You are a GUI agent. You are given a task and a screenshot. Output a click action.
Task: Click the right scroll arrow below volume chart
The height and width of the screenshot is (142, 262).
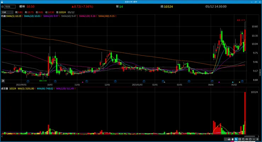[258, 136]
